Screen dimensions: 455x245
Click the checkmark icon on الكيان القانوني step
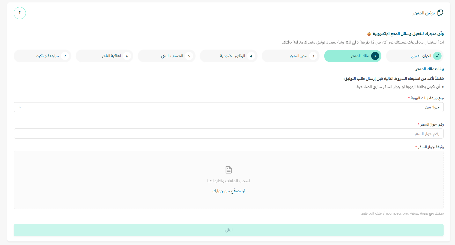pyautogui.click(x=437, y=56)
